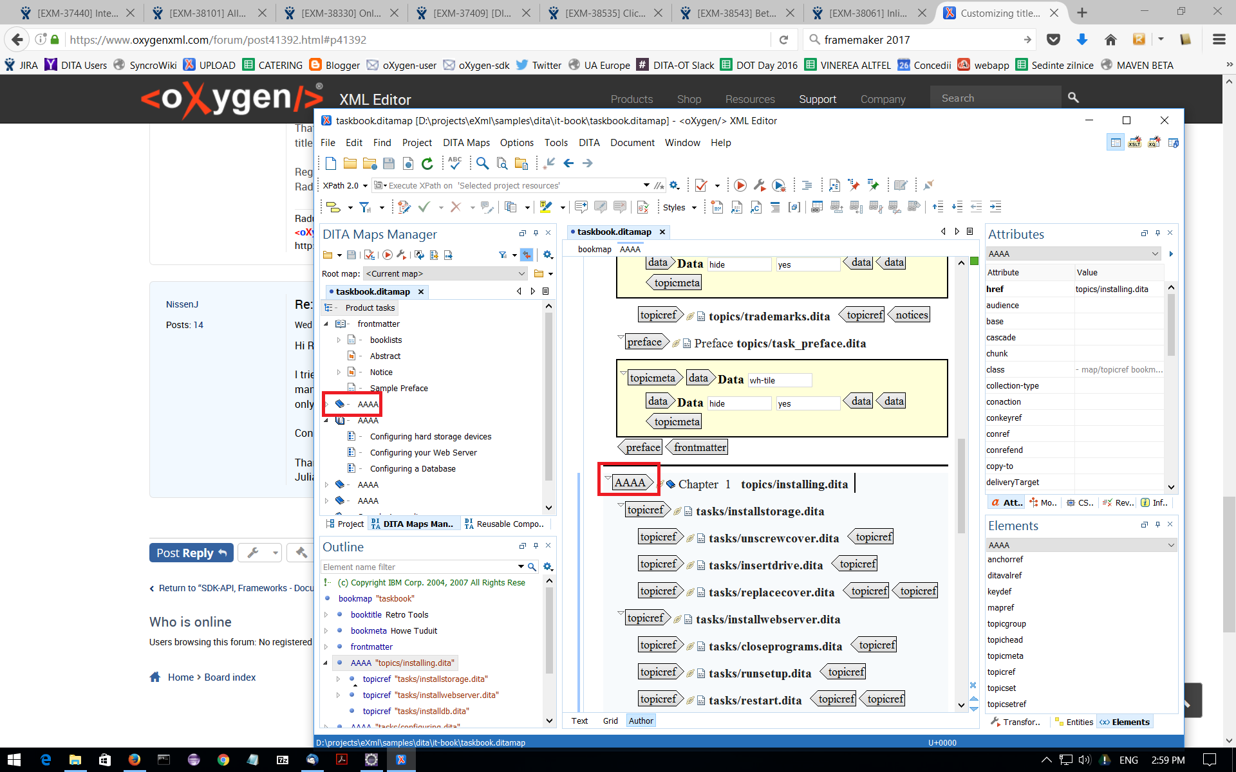
Task: Switch to Grid editing mode tab
Action: 610,721
